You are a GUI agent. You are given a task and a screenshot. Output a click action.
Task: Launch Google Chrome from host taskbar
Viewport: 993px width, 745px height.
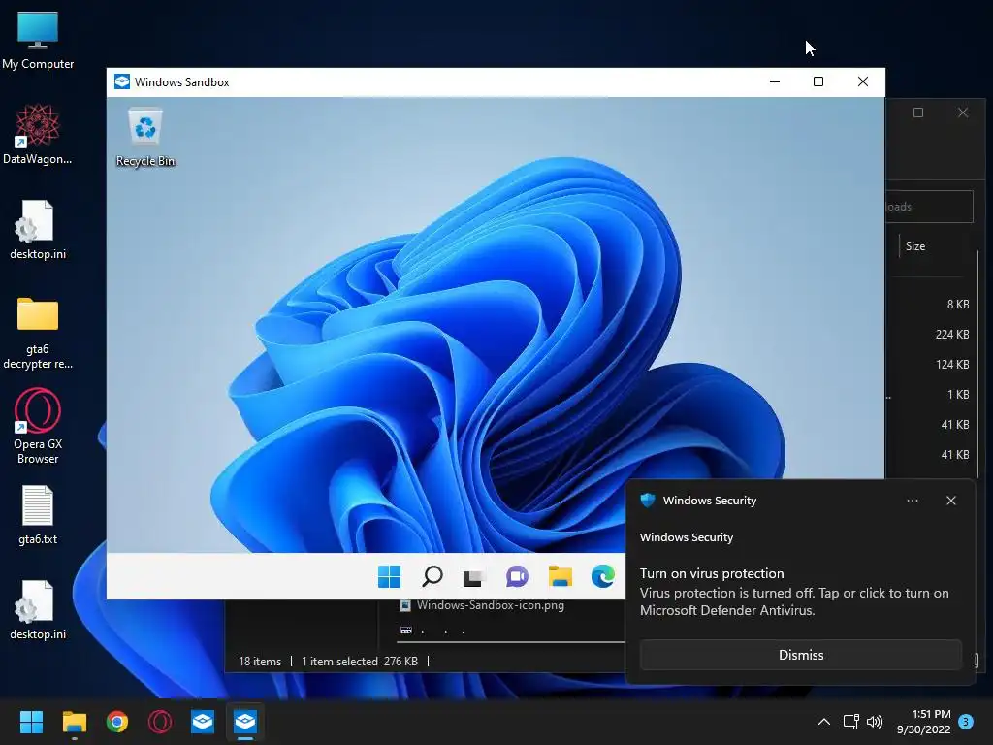(117, 722)
